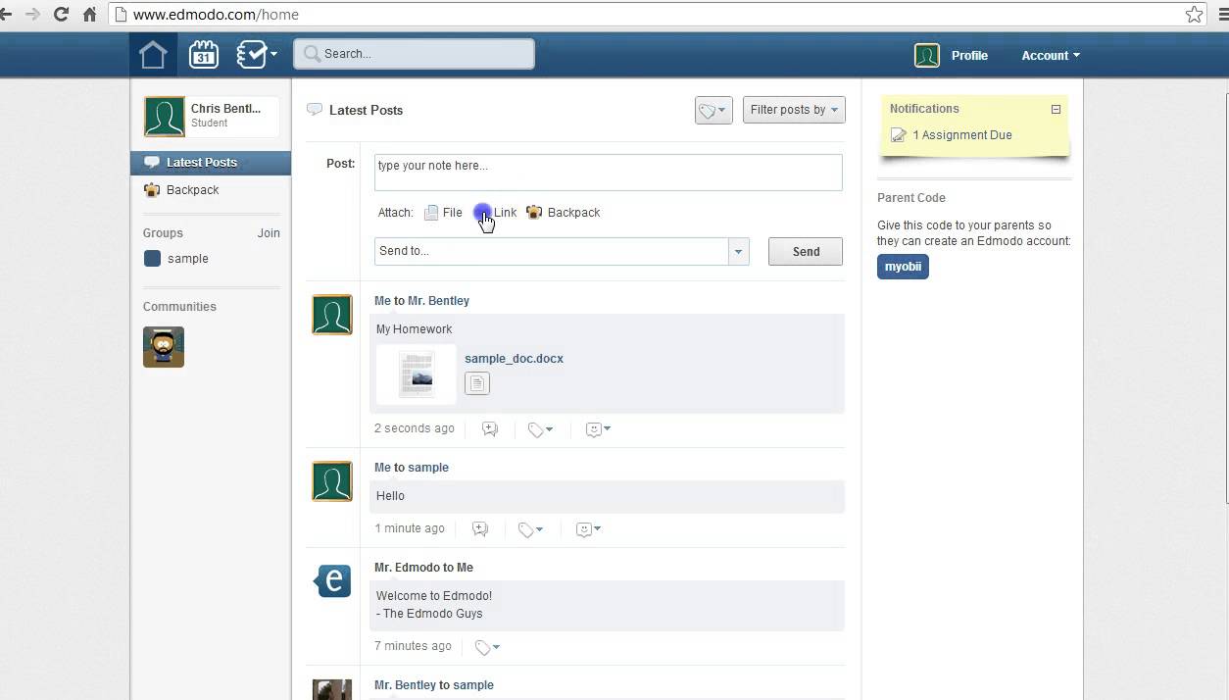This screenshot has height=700, width=1229.
Task: Click reply icon on Hello post
Action: pyautogui.click(x=480, y=529)
